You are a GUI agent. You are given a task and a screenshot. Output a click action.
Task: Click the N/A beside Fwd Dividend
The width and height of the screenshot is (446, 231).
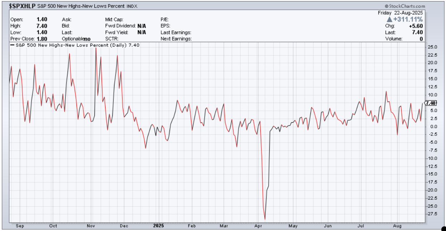[x=142, y=26]
